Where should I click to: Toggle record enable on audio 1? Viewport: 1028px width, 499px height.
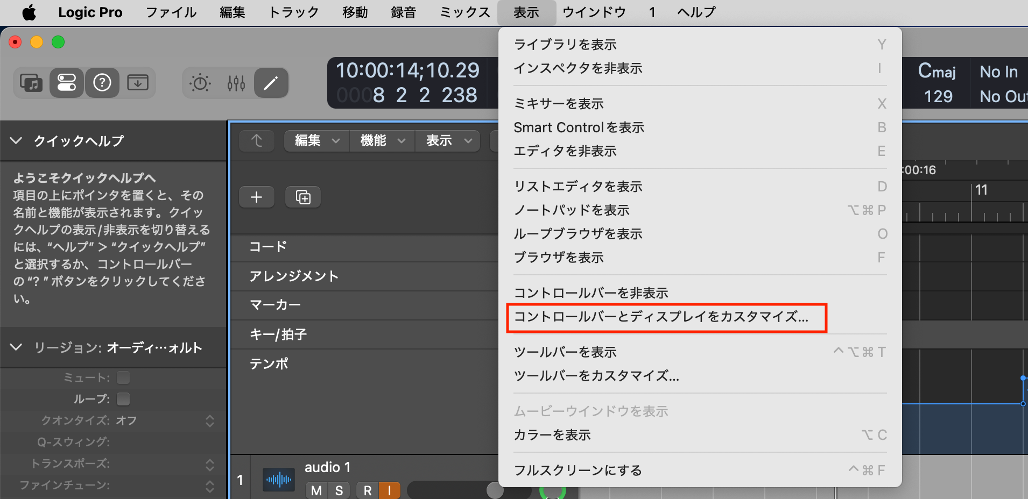(368, 490)
